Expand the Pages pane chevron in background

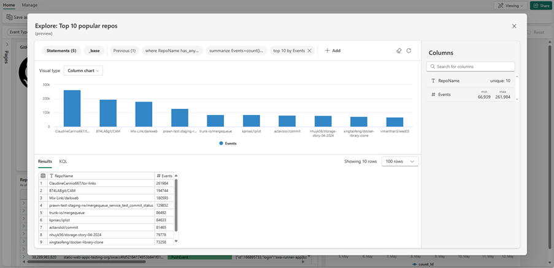pos(7,45)
